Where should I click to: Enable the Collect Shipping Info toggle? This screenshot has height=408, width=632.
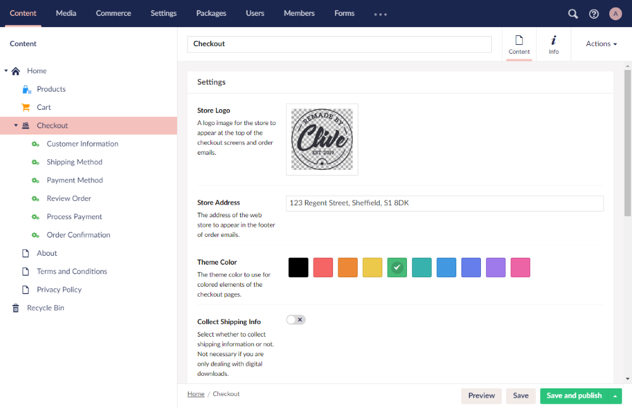click(x=295, y=320)
